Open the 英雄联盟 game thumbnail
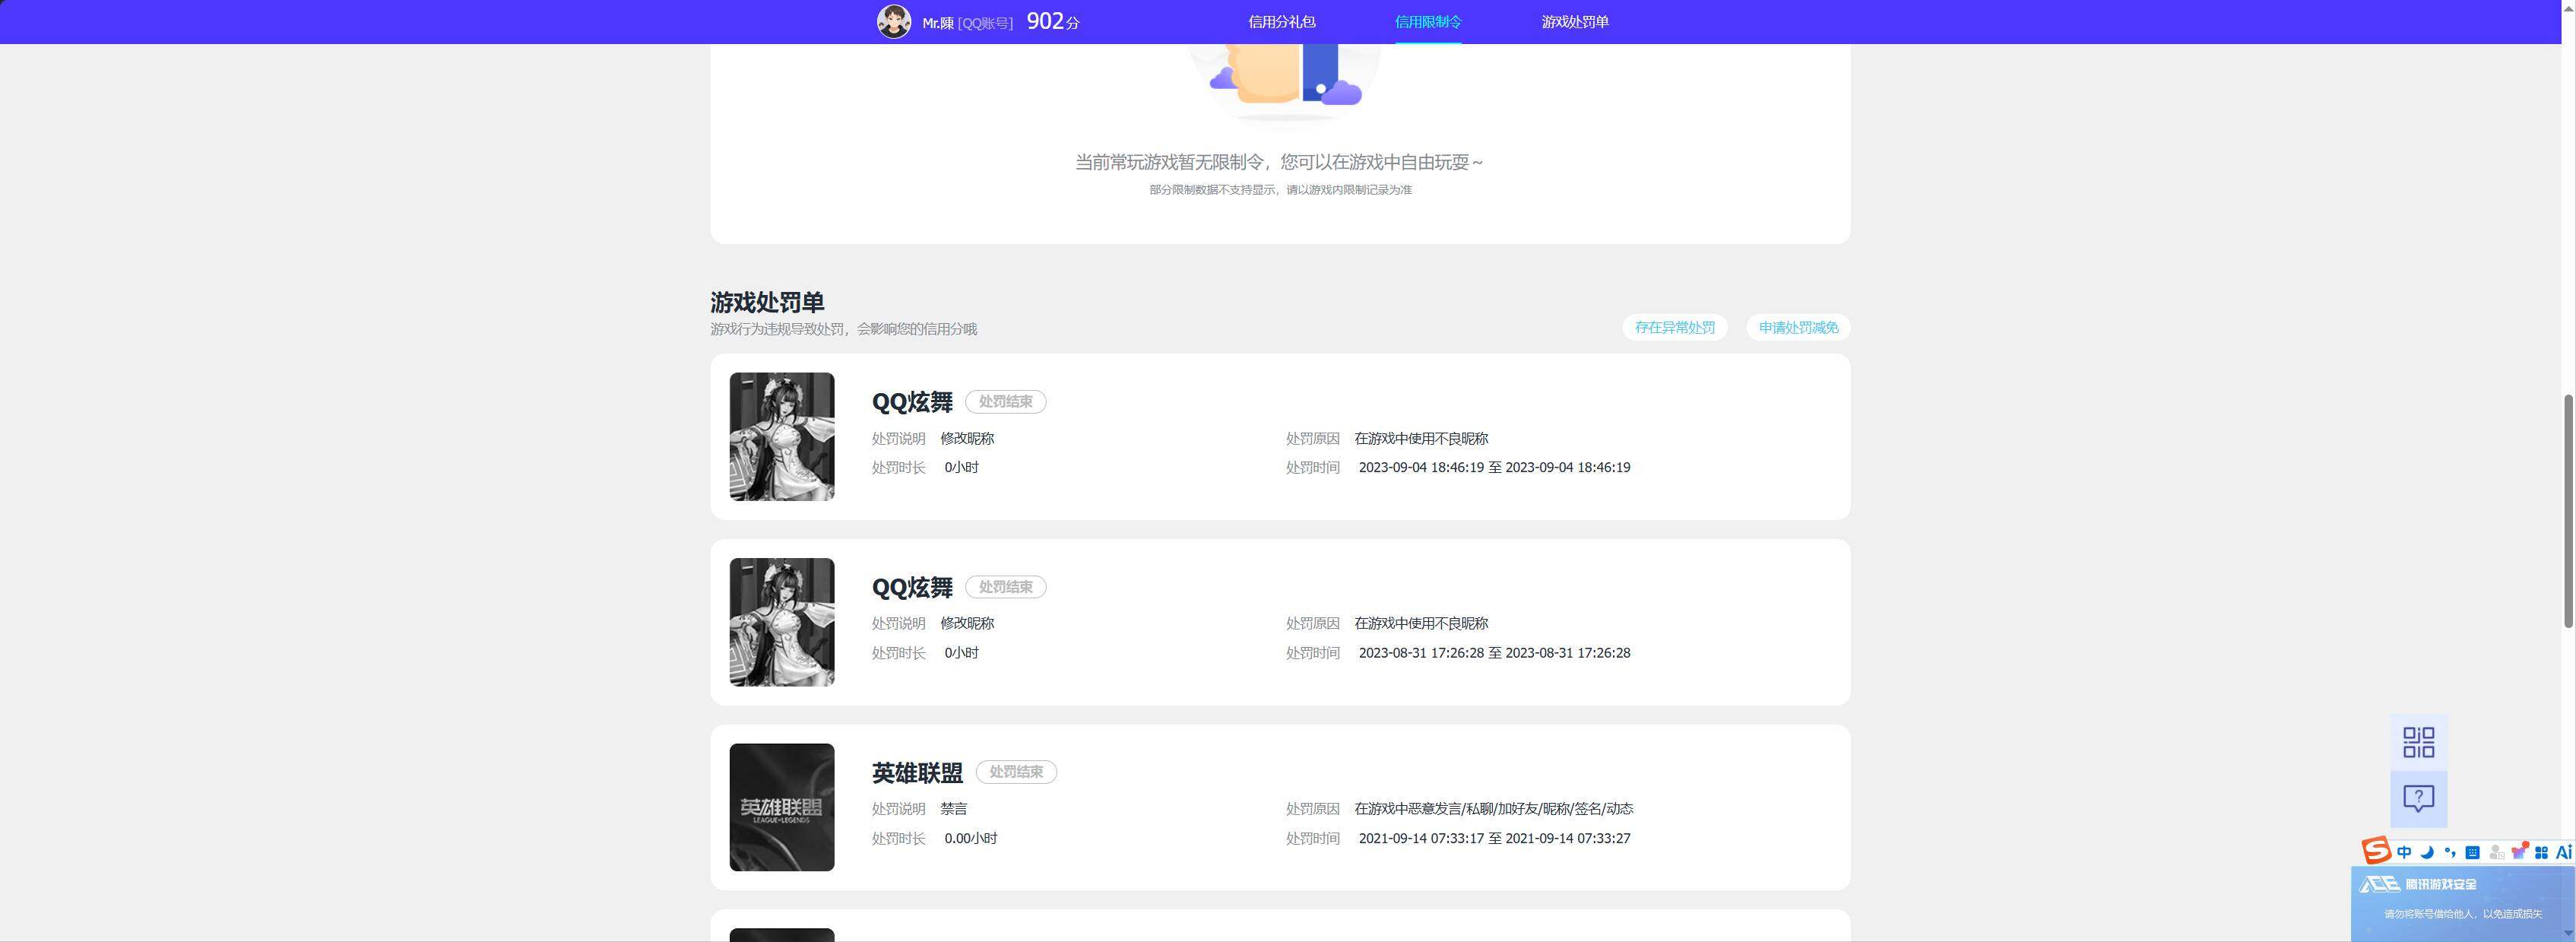 tap(781, 807)
